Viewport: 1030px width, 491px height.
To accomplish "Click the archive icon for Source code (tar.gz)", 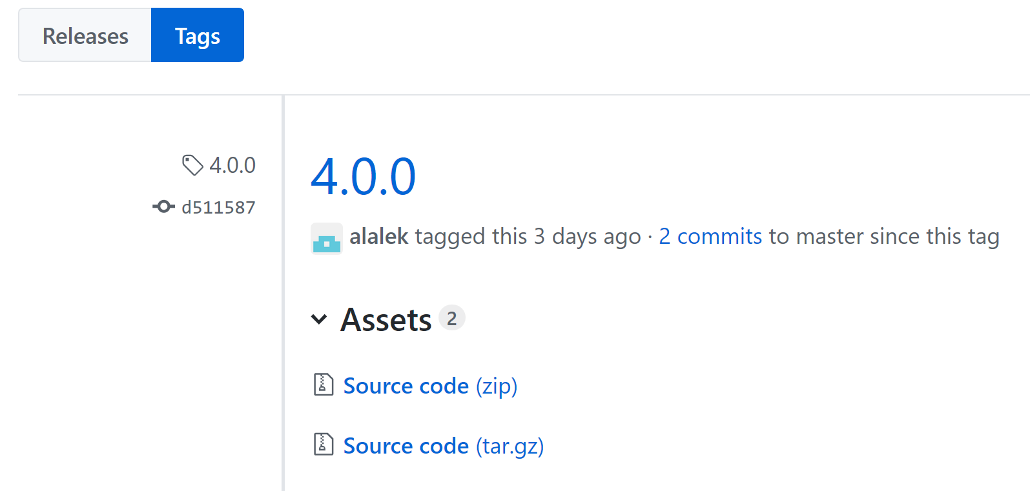I will point(323,445).
